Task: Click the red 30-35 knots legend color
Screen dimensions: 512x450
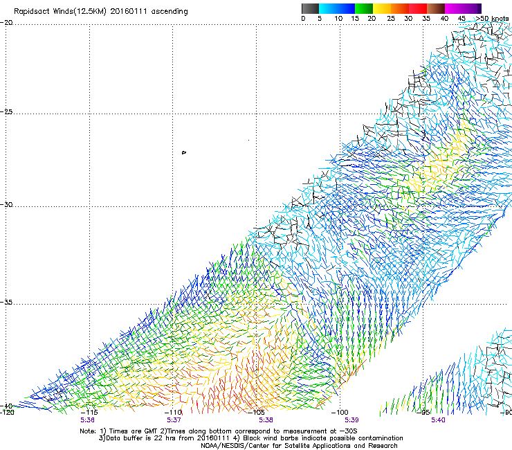Action: point(418,8)
